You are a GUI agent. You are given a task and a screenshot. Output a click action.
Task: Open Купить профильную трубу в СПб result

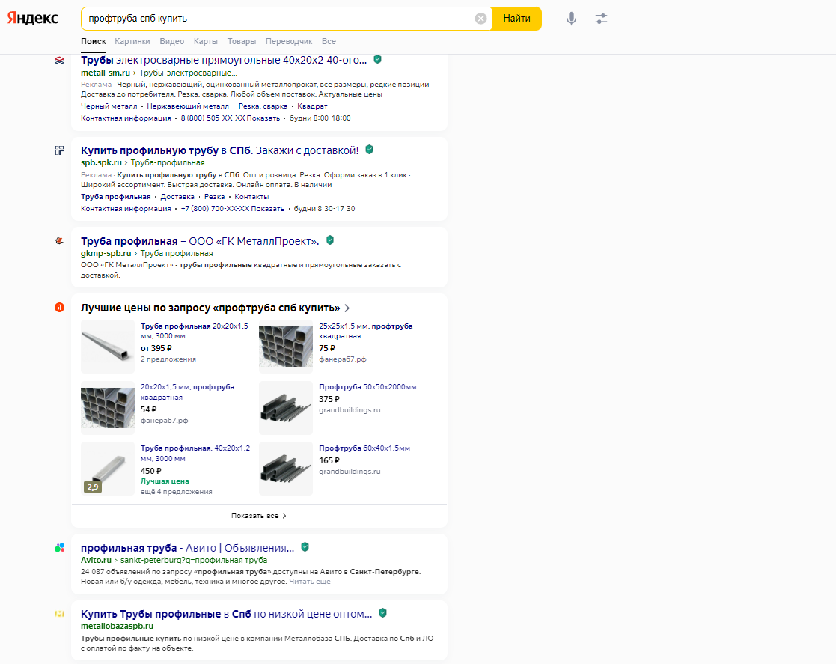[x=219, y=150]
